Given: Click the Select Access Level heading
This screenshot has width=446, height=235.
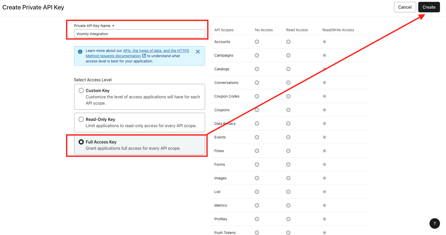Looking at the screenshot, I should point(93,80).
